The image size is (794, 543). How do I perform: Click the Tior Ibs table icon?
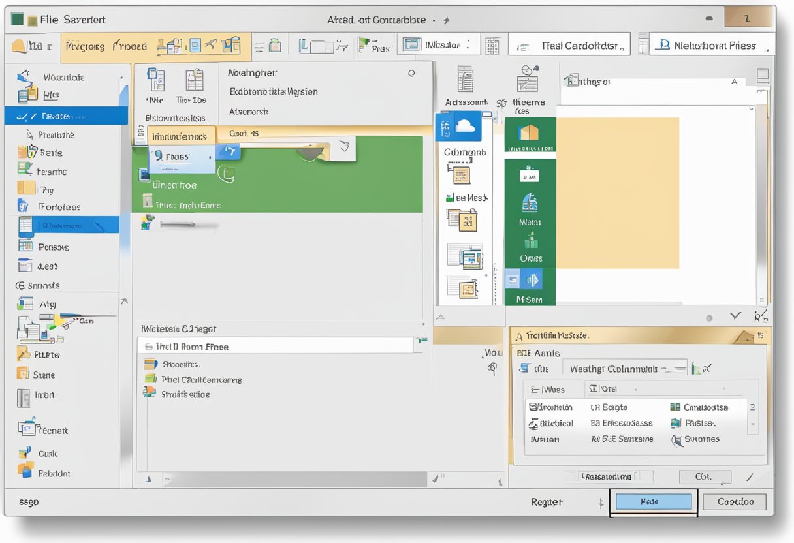coord(194,81)
